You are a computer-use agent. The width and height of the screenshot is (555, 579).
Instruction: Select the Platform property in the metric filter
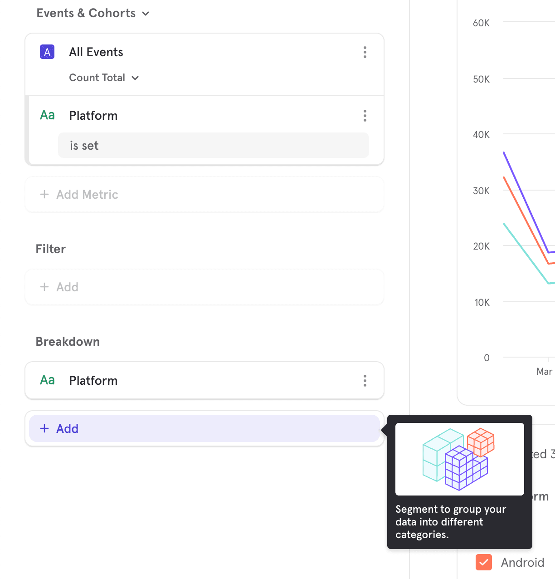(93, 116)
